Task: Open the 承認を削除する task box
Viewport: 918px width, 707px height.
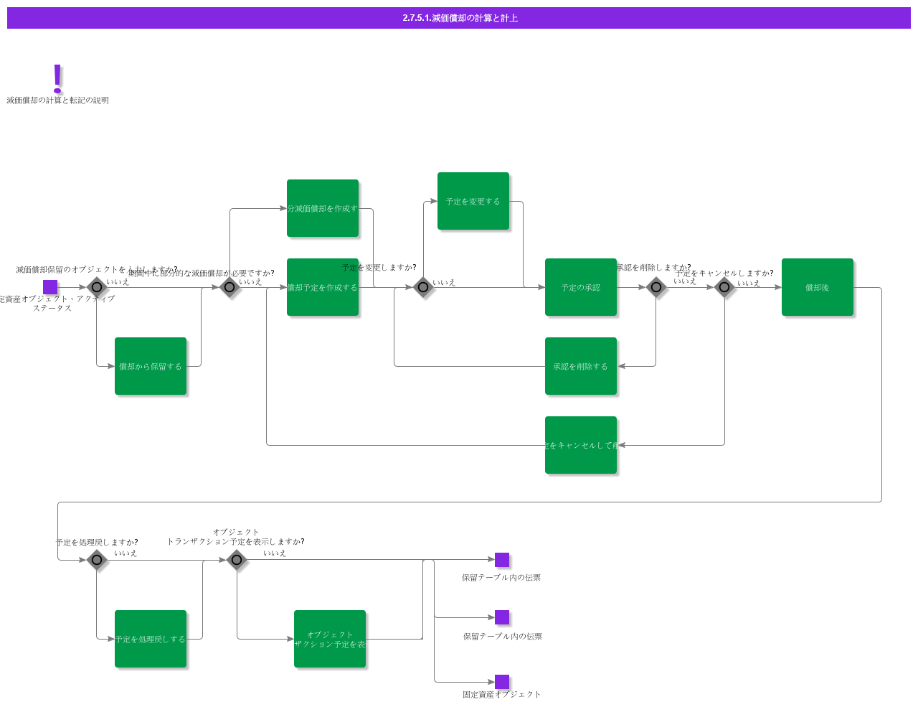Action: pyautogui.click(x=581, y=366)
